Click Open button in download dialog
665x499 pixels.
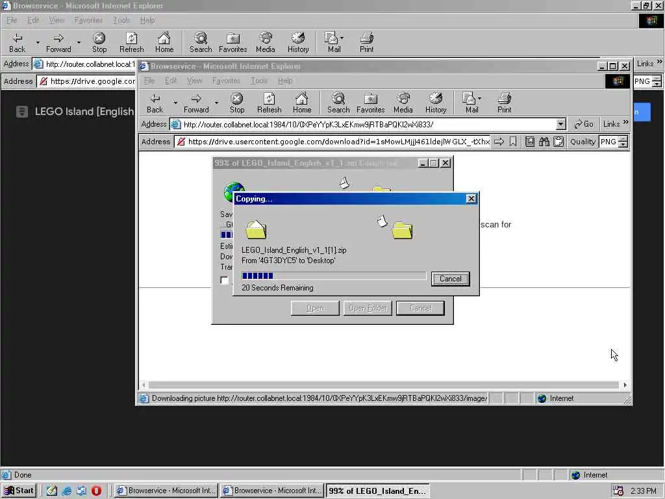pos(315,308)
